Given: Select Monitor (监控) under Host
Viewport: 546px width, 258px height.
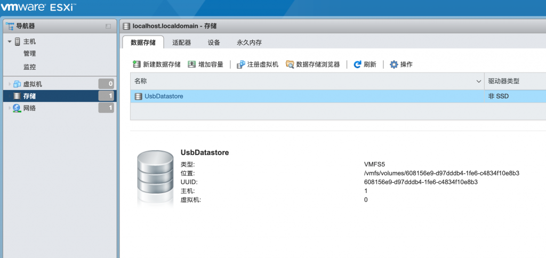Looking at the screenshot, I should pos(30,67).
